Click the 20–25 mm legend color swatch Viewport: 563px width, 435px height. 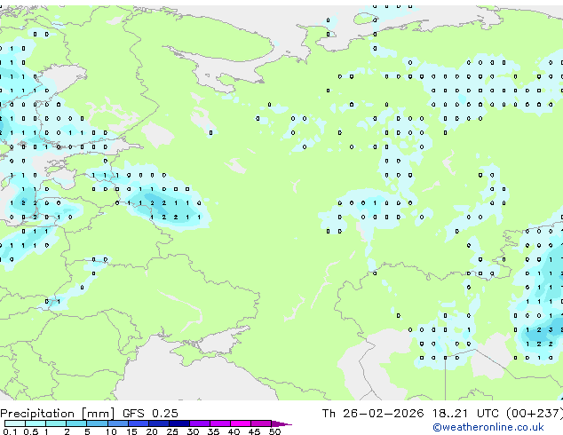pyautogui.click(x=158, y=423)
